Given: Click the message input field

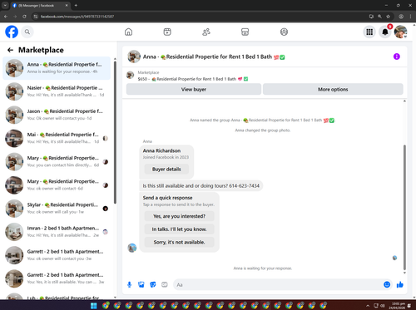Looking at the screenshot, I should [x=277, y=284].
